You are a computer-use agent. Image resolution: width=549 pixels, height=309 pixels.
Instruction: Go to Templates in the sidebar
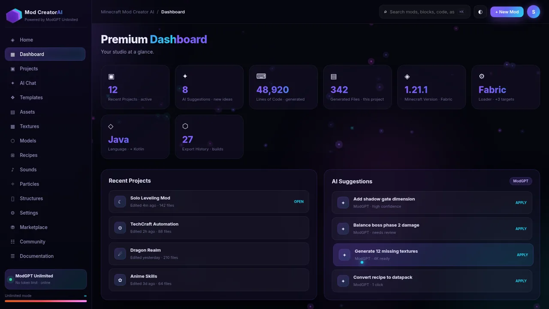[x=45, y=97]
